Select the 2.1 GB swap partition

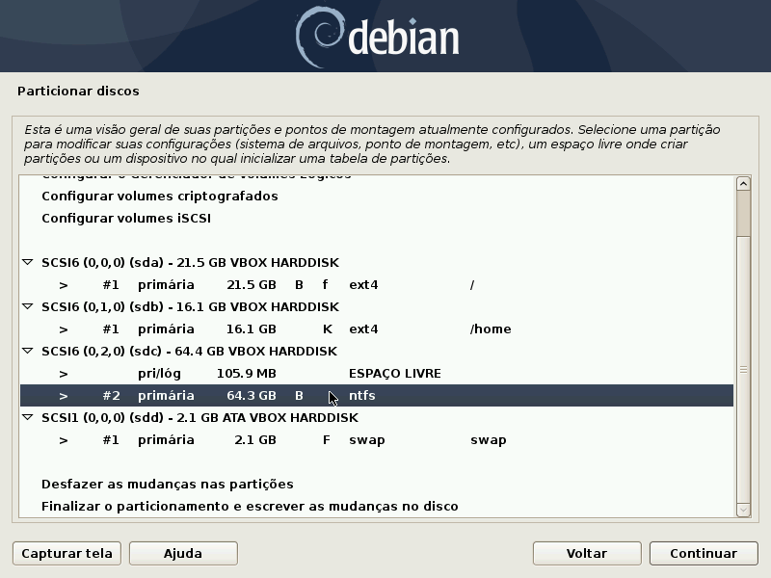[377, 439]
